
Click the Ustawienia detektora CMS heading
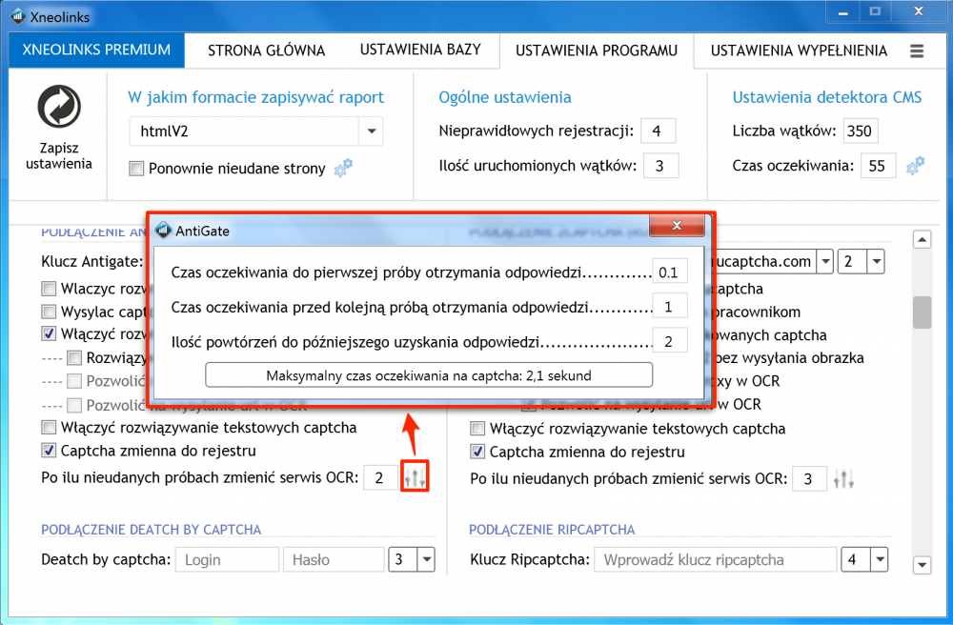(826, 97)
